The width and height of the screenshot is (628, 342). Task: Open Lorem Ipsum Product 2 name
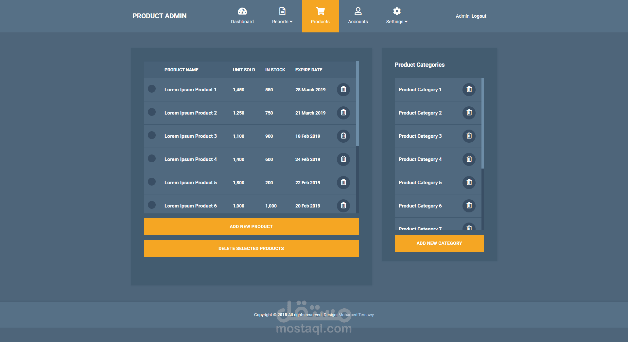tap(190, 113)
